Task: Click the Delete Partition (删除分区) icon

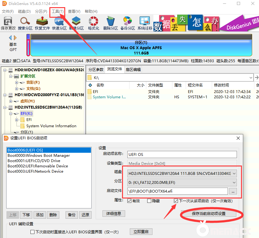Action: [110, 23]
